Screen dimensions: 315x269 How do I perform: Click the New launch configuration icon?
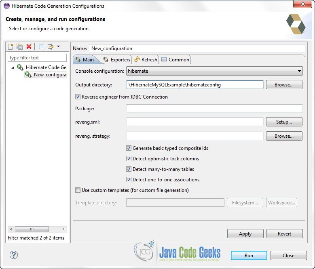point(11,46)
